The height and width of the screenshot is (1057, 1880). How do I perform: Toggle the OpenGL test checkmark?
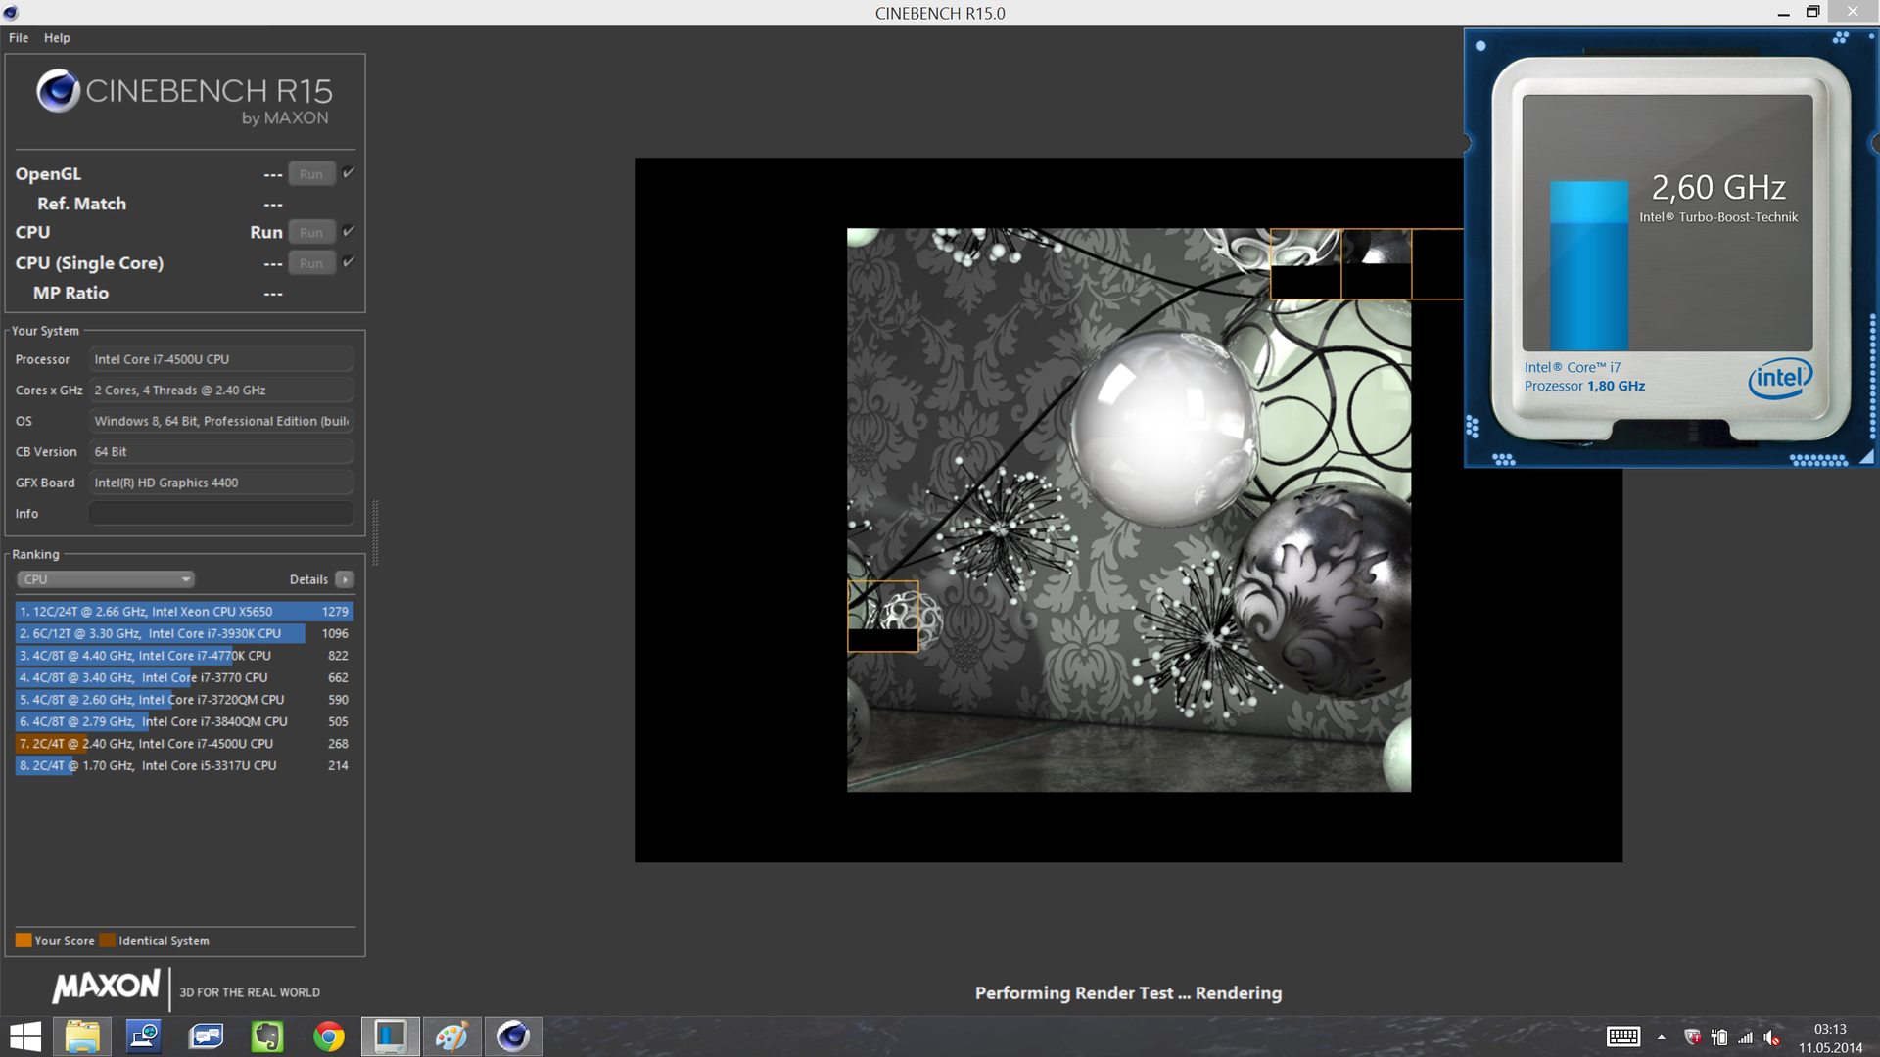pos(349,173)
